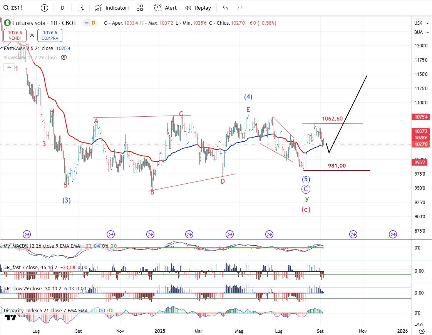The image size is (432, 335).
Task: Click the Futures soia symbol logo icon
Action: tap(7, 23)
